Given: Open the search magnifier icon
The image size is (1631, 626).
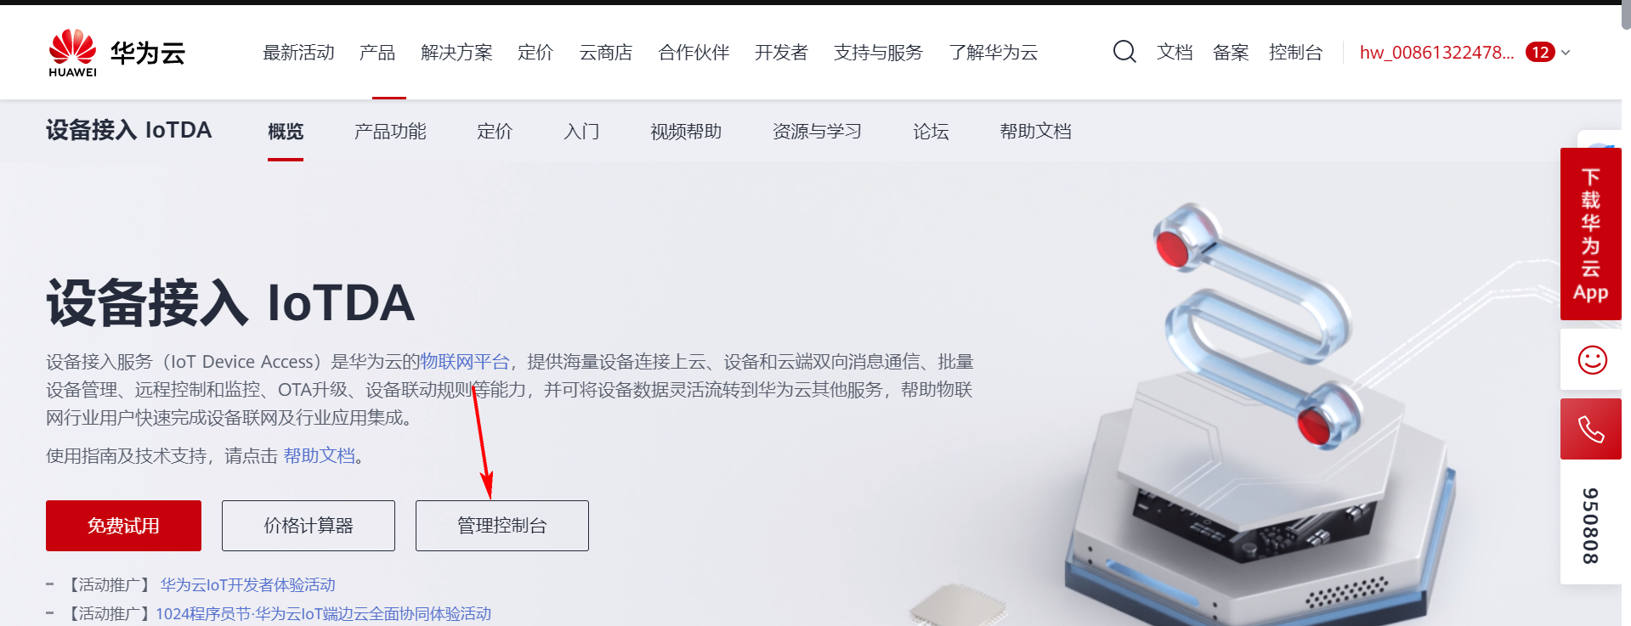Looking at the screenshot, I should [x=1124, y=52].
